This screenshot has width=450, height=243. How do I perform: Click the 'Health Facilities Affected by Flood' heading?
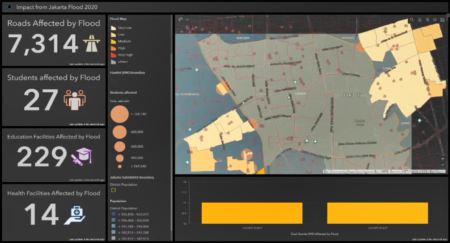[54, 193]
